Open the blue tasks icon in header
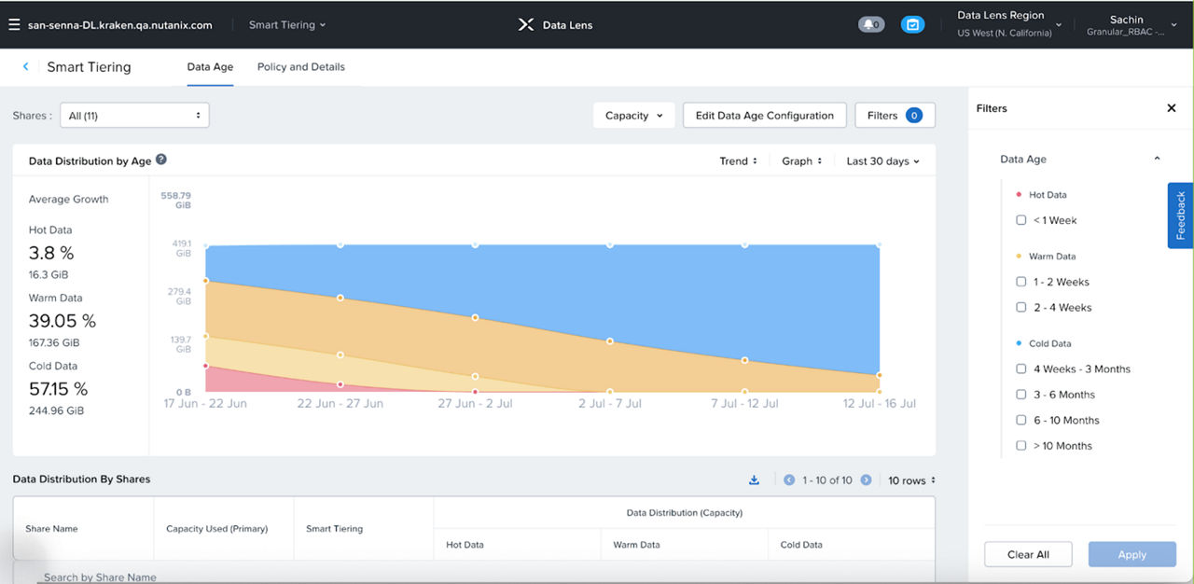 click(912, 25)
